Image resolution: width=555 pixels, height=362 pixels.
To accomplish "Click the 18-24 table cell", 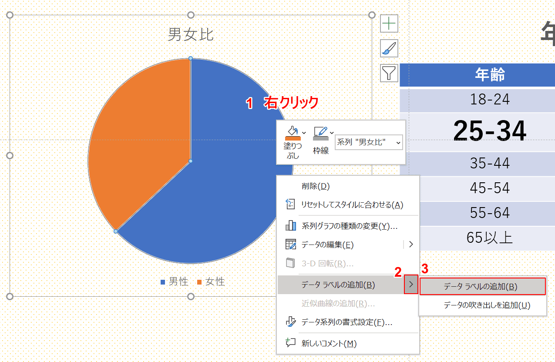I will pyautogui.click(x=477, y=100).
